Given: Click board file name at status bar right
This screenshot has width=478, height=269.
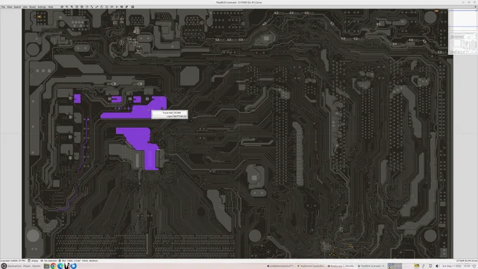Looking at the screenshot, I should (x=467, y=261).
